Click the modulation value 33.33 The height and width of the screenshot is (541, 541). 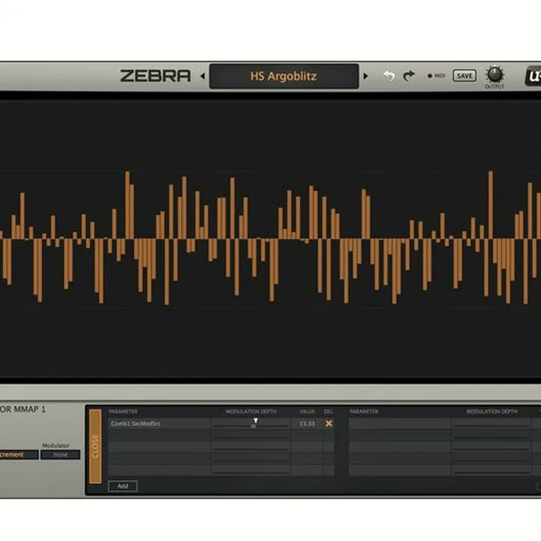point(307,424)
